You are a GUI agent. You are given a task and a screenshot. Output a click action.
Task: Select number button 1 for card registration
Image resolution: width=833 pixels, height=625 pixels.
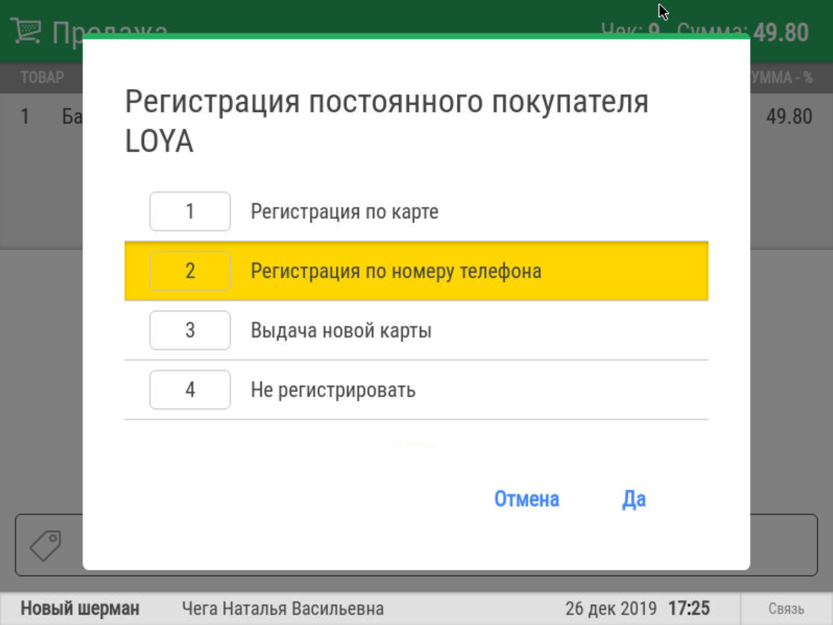190,211
